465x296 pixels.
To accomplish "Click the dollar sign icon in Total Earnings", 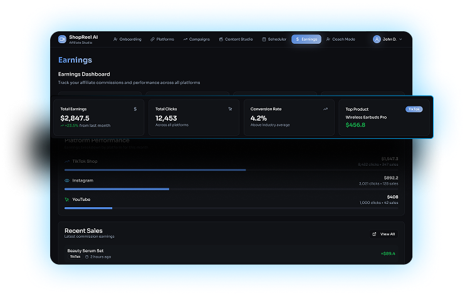I will (135, 109).
